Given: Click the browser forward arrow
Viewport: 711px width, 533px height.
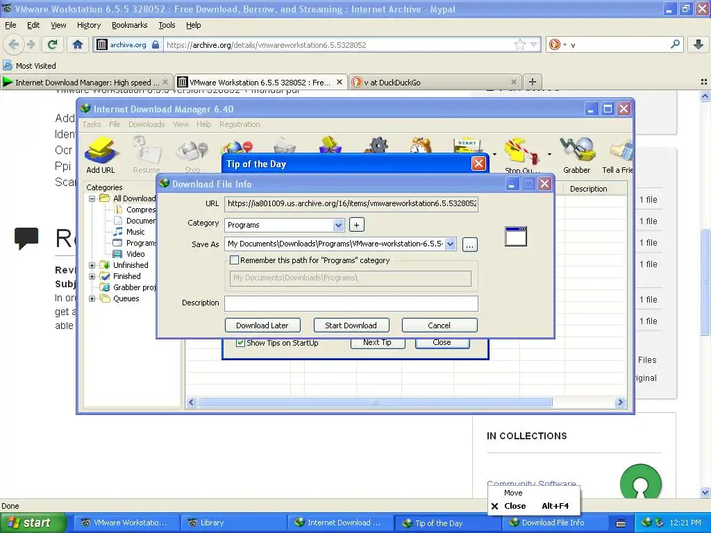Looking at the screenshot, I should click(x=31, y=44).
